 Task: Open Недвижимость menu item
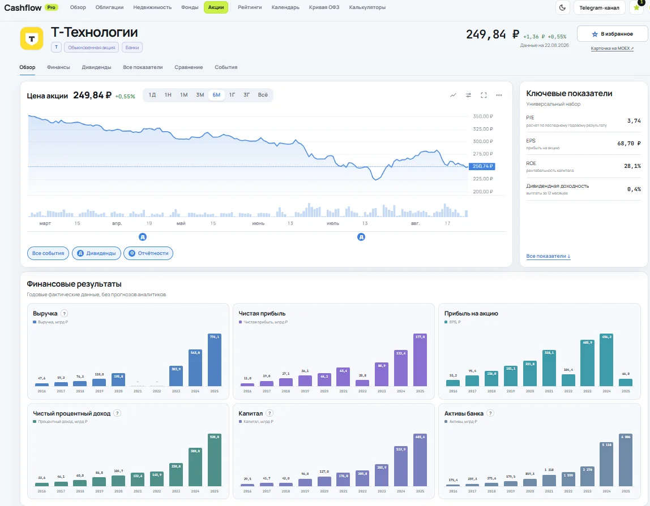tap(152, 7)
